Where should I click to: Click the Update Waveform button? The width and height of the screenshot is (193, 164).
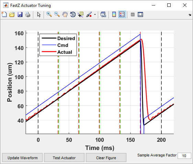[x=22, y=157]
